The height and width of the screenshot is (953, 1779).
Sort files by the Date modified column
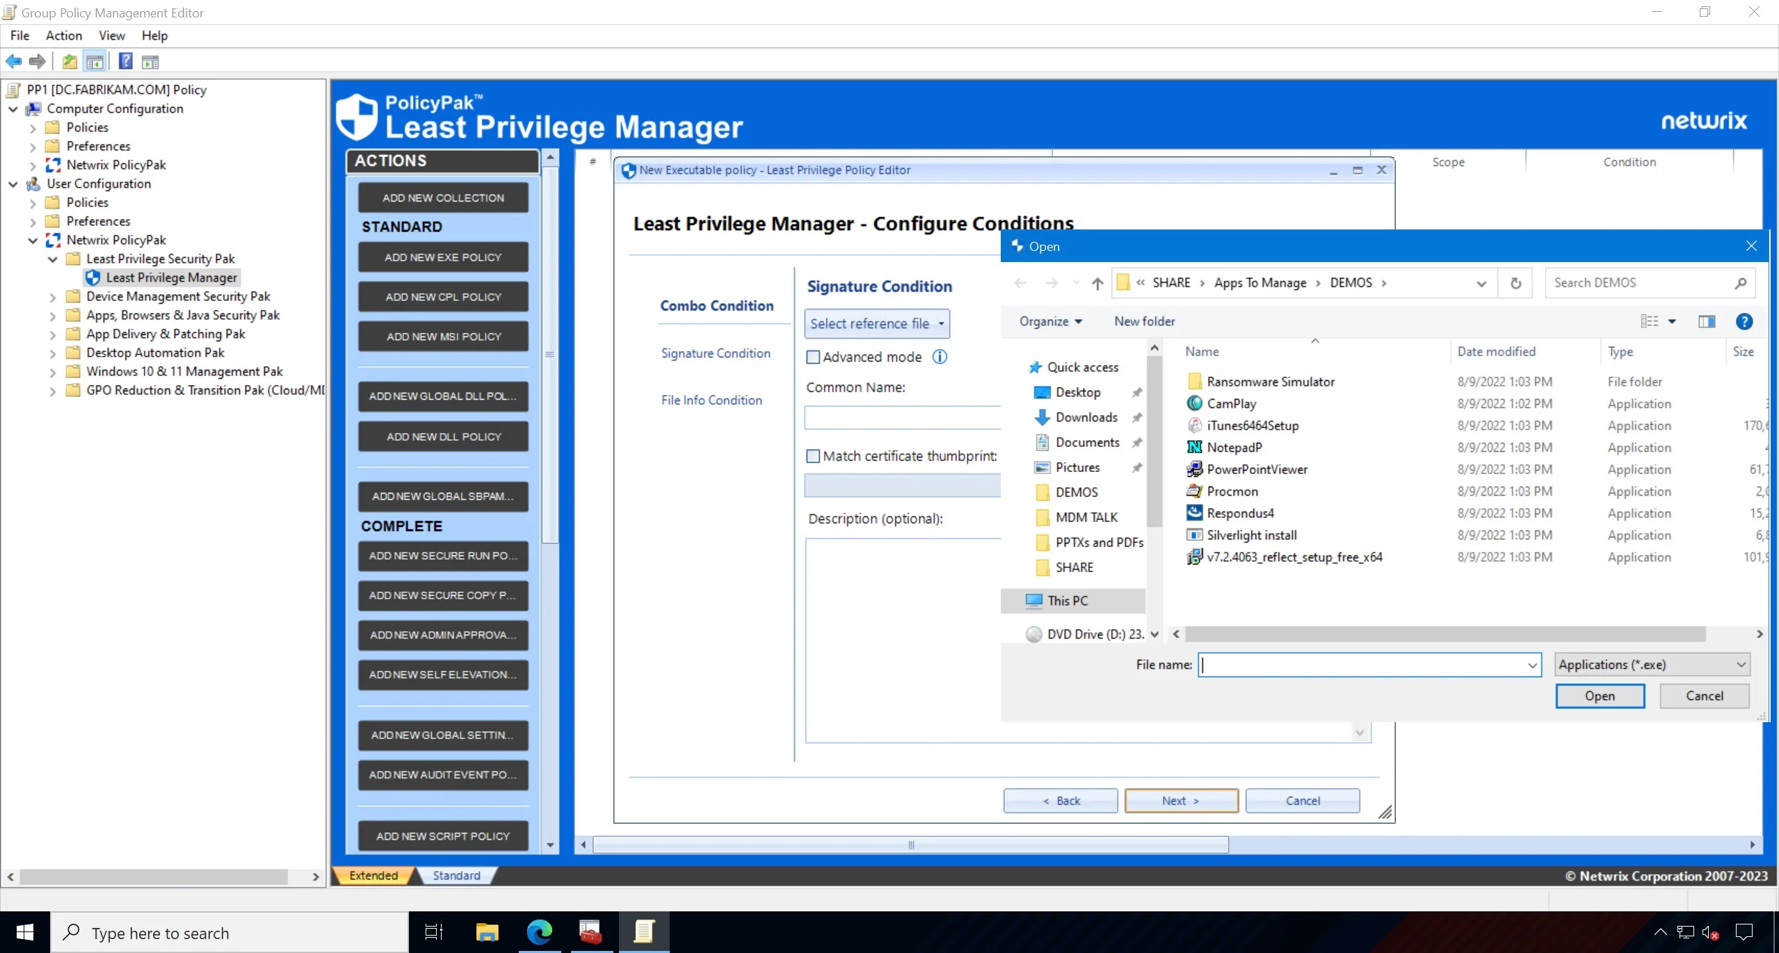[1496, 352]
